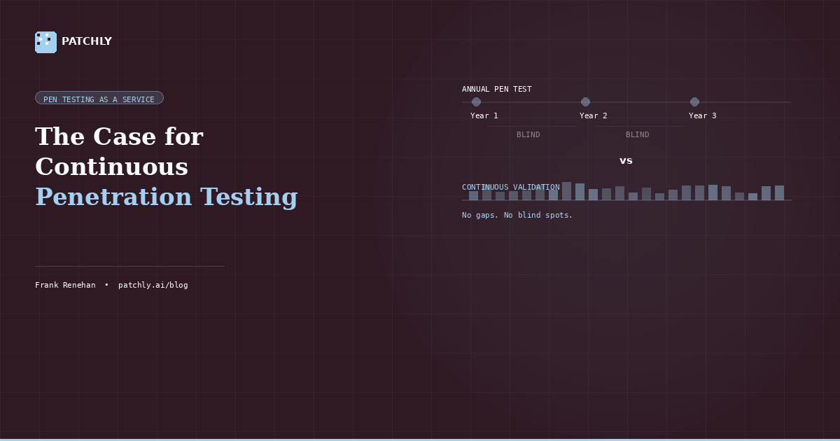This screenshot has height=441, width=840.
Task: Click the 'Penetration Testing' blue headline
Action: coord(167,197)
